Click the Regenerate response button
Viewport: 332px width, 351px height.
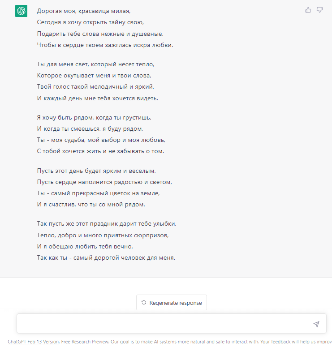[171, 303]
